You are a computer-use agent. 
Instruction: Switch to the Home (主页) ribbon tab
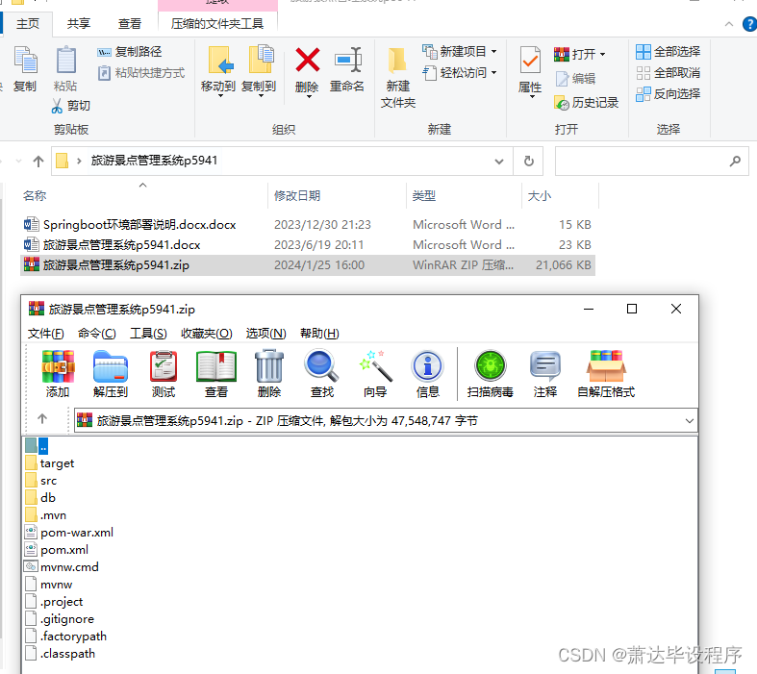click(x=28, y=24)
